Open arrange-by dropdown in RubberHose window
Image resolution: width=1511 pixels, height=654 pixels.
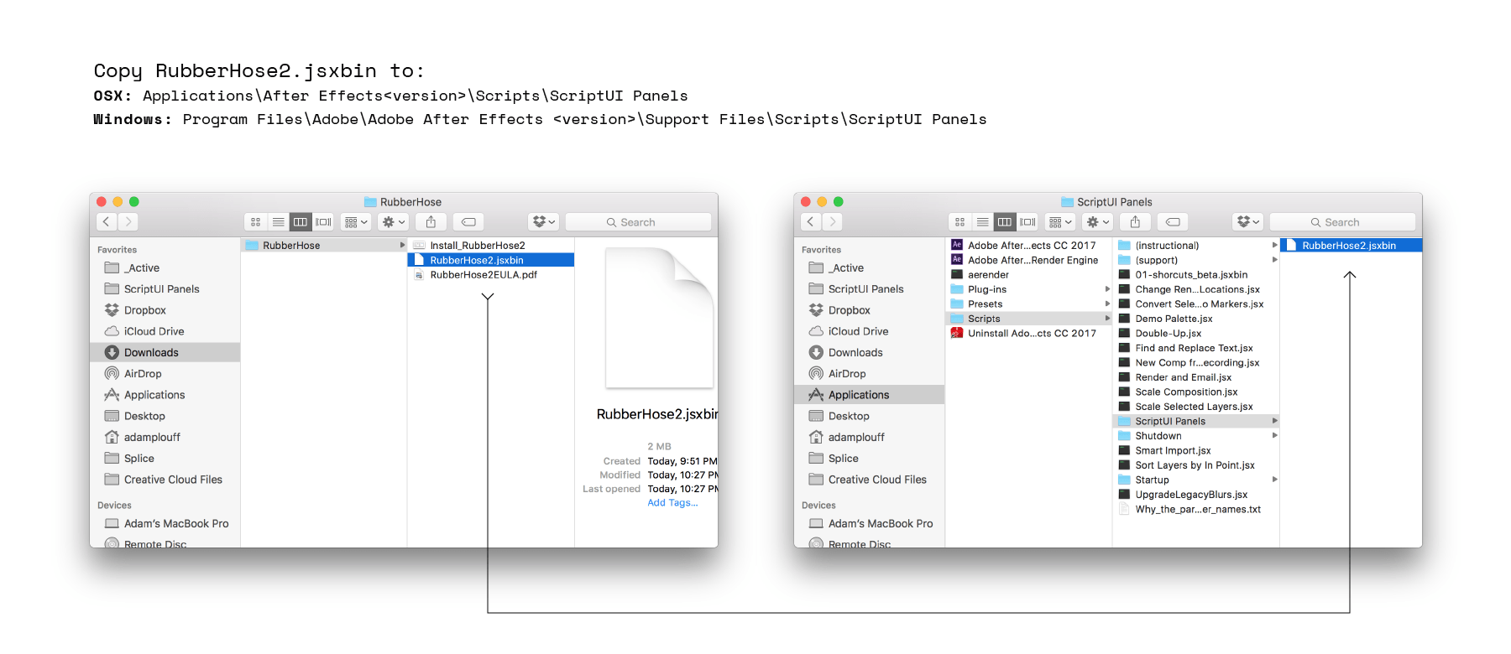[356, 222]
